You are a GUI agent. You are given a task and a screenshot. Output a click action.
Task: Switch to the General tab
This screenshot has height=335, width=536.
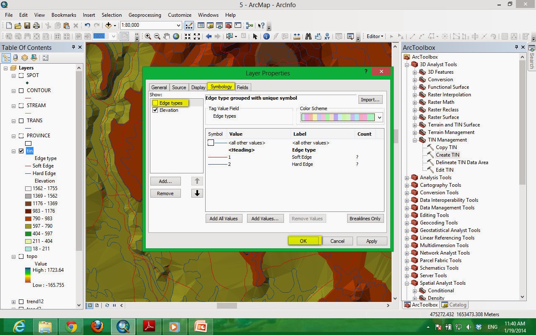[159, 88]
